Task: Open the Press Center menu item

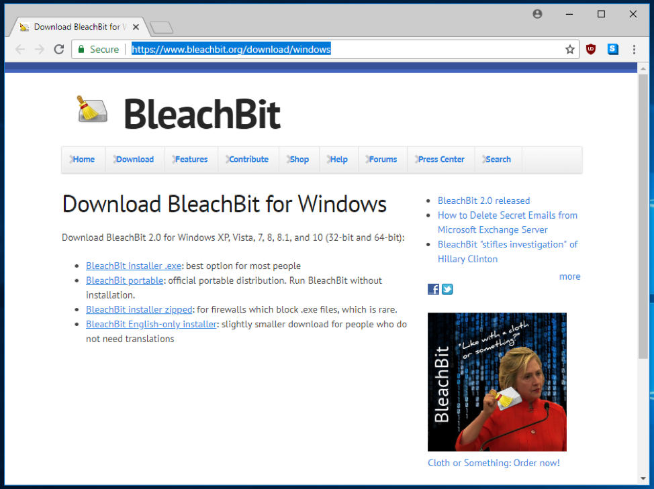Action: click(441, 160)
